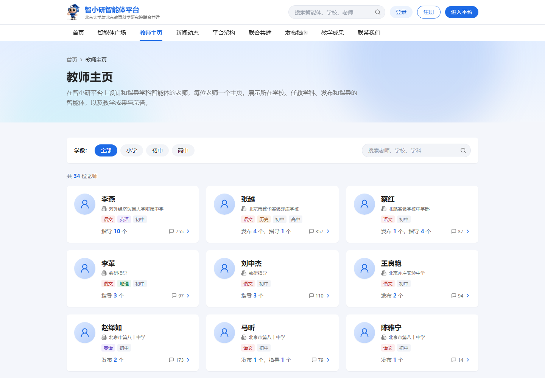Focus the 搜索智能体、学校、老师 search box
The image size is (545, 378).
[337, 12]
